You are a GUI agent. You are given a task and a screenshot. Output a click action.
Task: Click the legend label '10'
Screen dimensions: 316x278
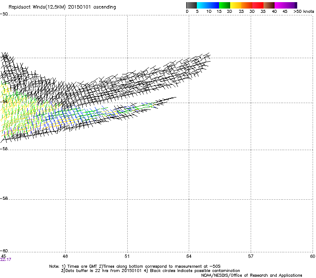[209, 12]
